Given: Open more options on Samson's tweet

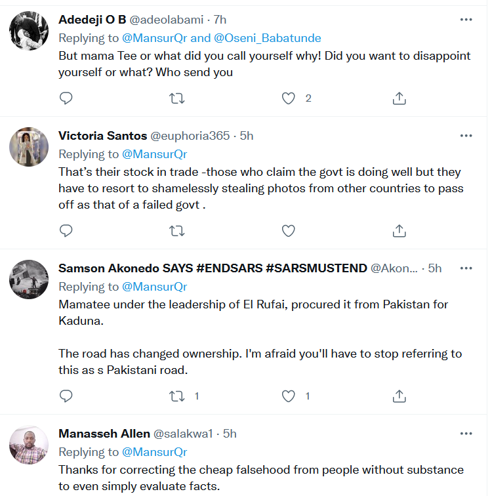Looking at the screenshot, I should point(466,268).
